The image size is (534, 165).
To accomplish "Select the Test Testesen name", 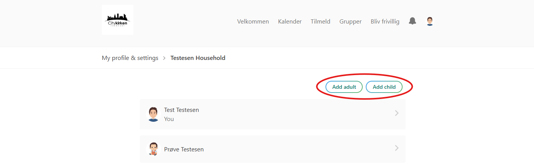I will click(x=182, y=110).
